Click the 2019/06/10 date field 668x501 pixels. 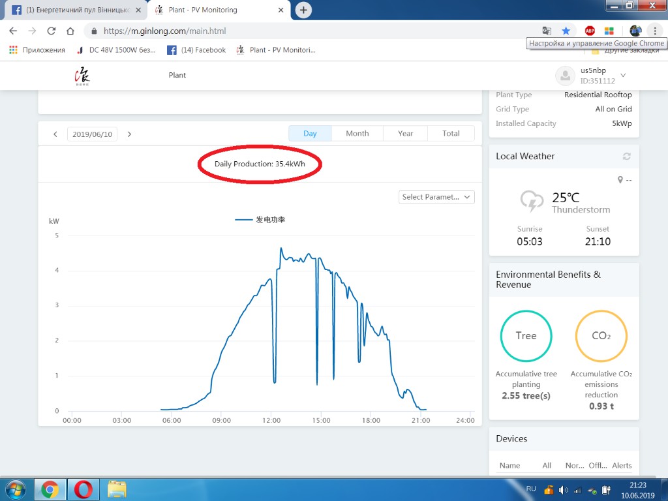coord(92,134)
